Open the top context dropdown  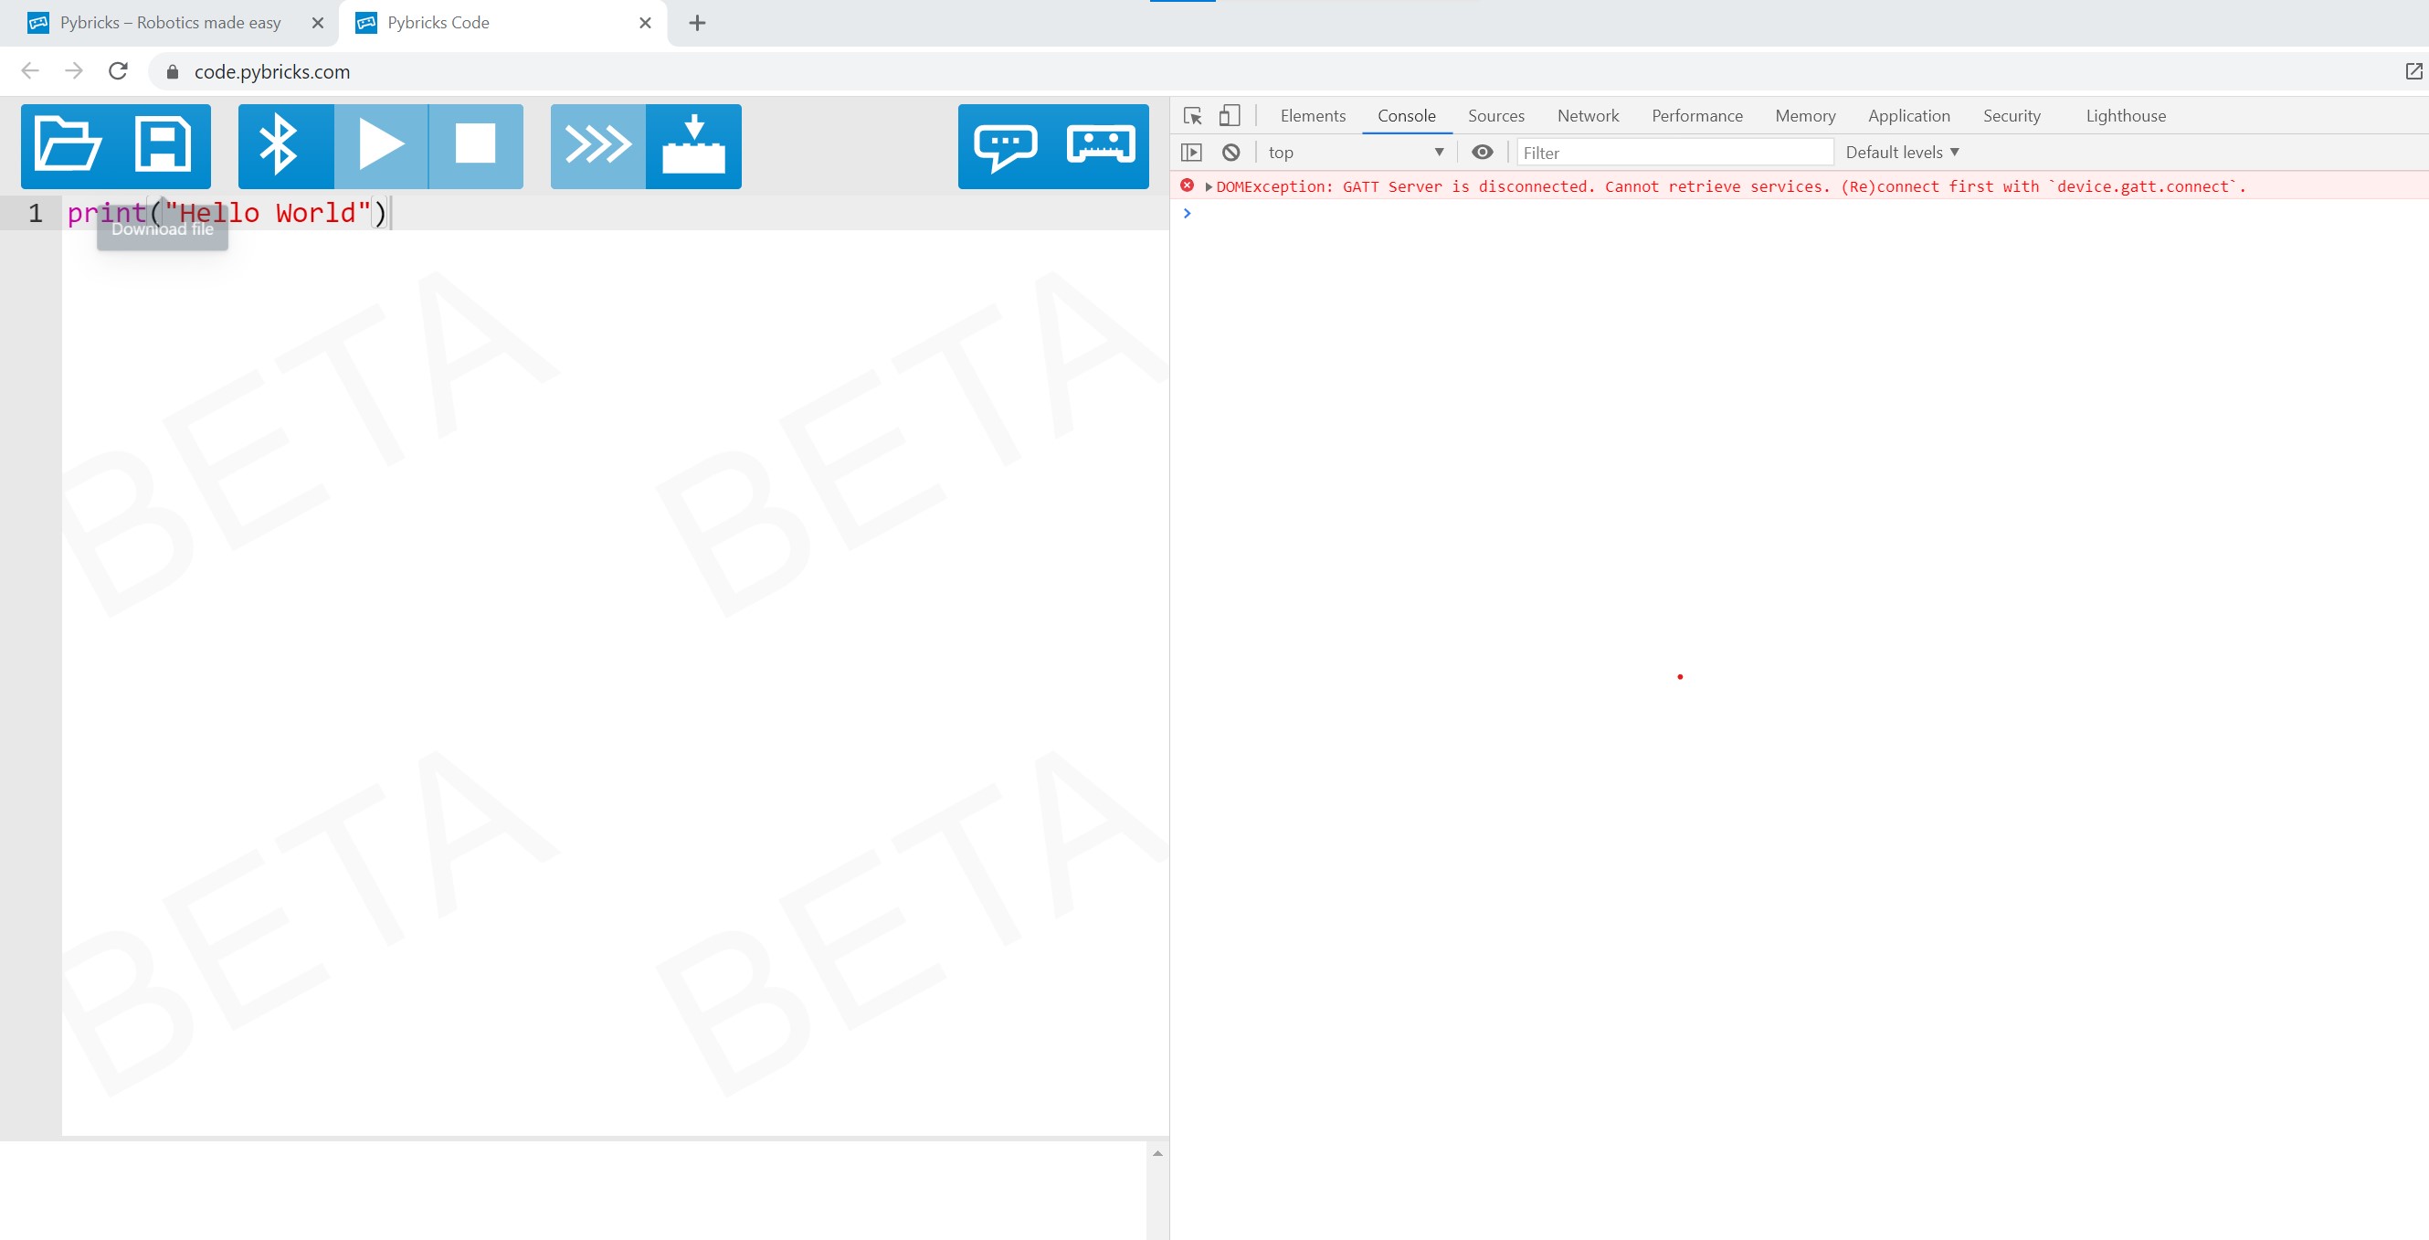pos(1354,153)
